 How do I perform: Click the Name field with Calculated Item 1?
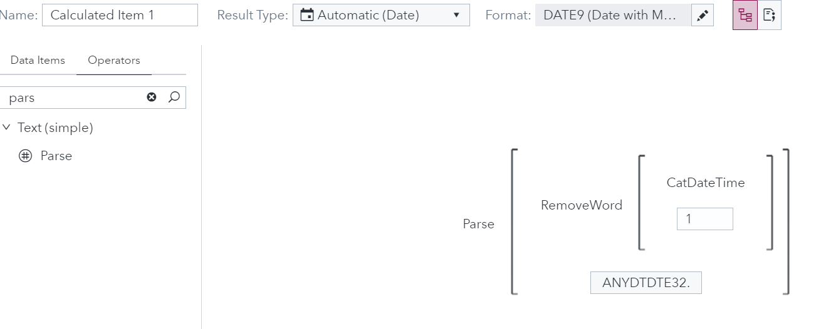pyautogui.click(x=120, y=15)
